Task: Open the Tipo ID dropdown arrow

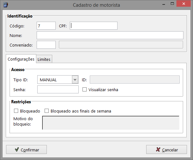Action: tap(75, 80)
